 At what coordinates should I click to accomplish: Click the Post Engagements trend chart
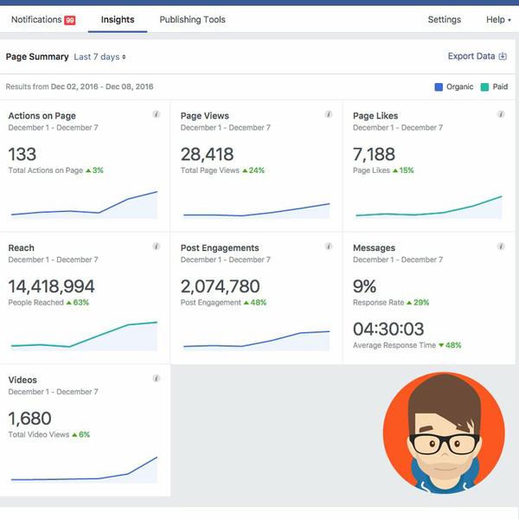tap(257, 340)
